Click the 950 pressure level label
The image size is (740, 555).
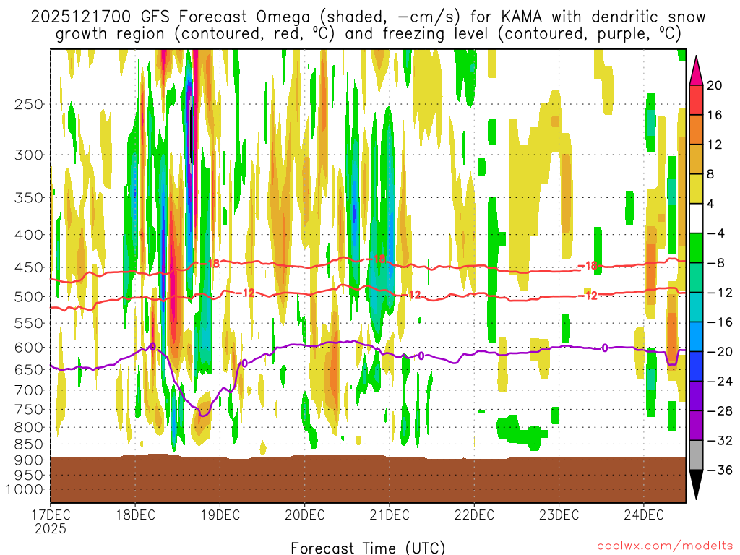29,476
